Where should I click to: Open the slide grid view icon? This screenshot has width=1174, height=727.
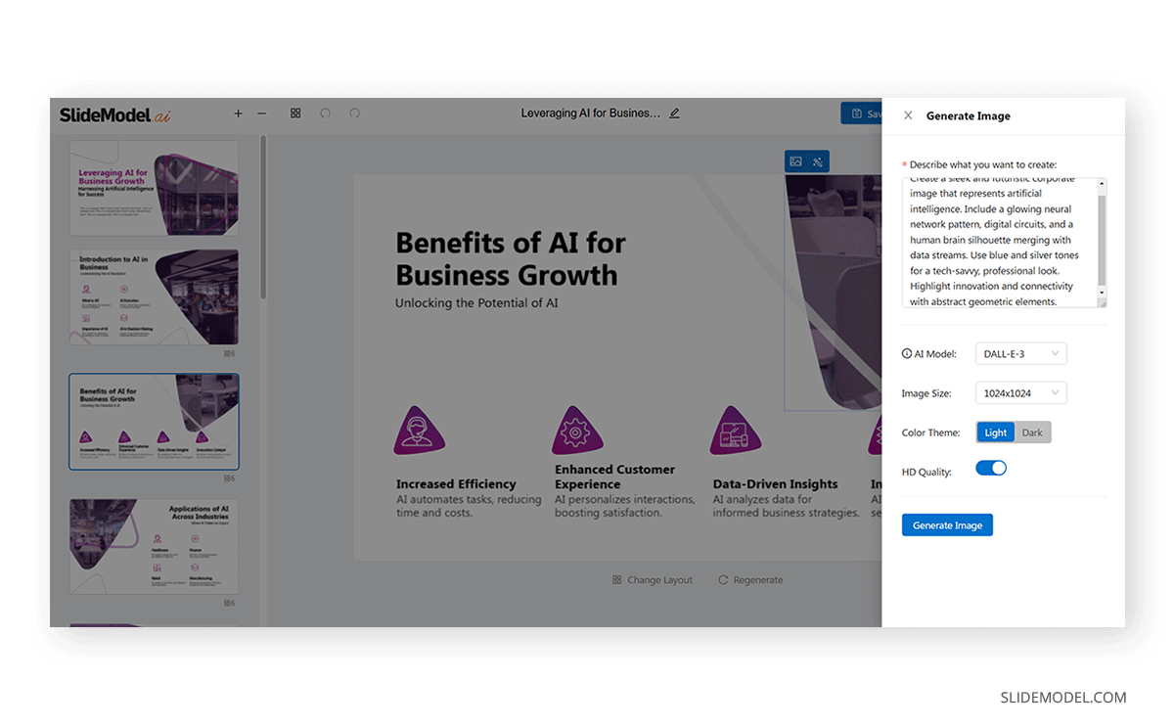(x=295, y=114)
